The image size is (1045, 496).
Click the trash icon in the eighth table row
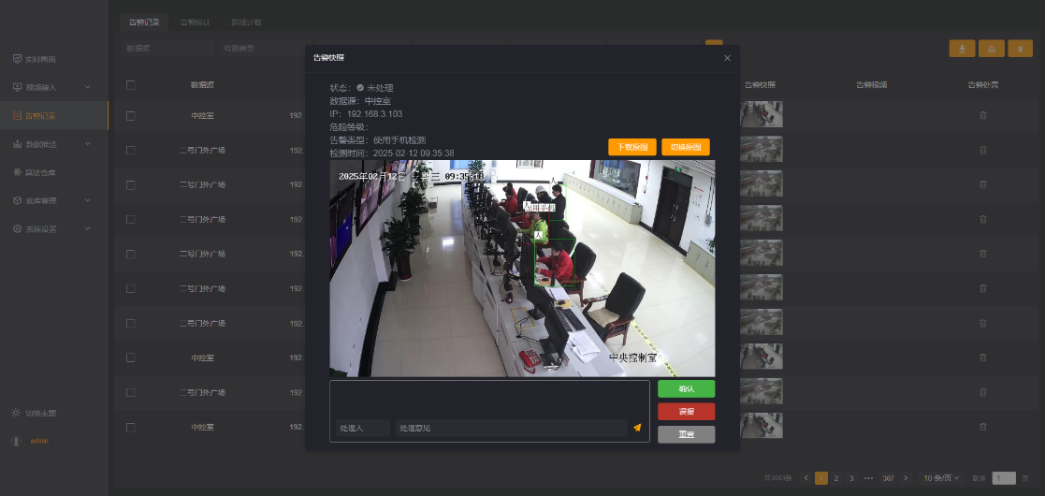tap(983, 357)
